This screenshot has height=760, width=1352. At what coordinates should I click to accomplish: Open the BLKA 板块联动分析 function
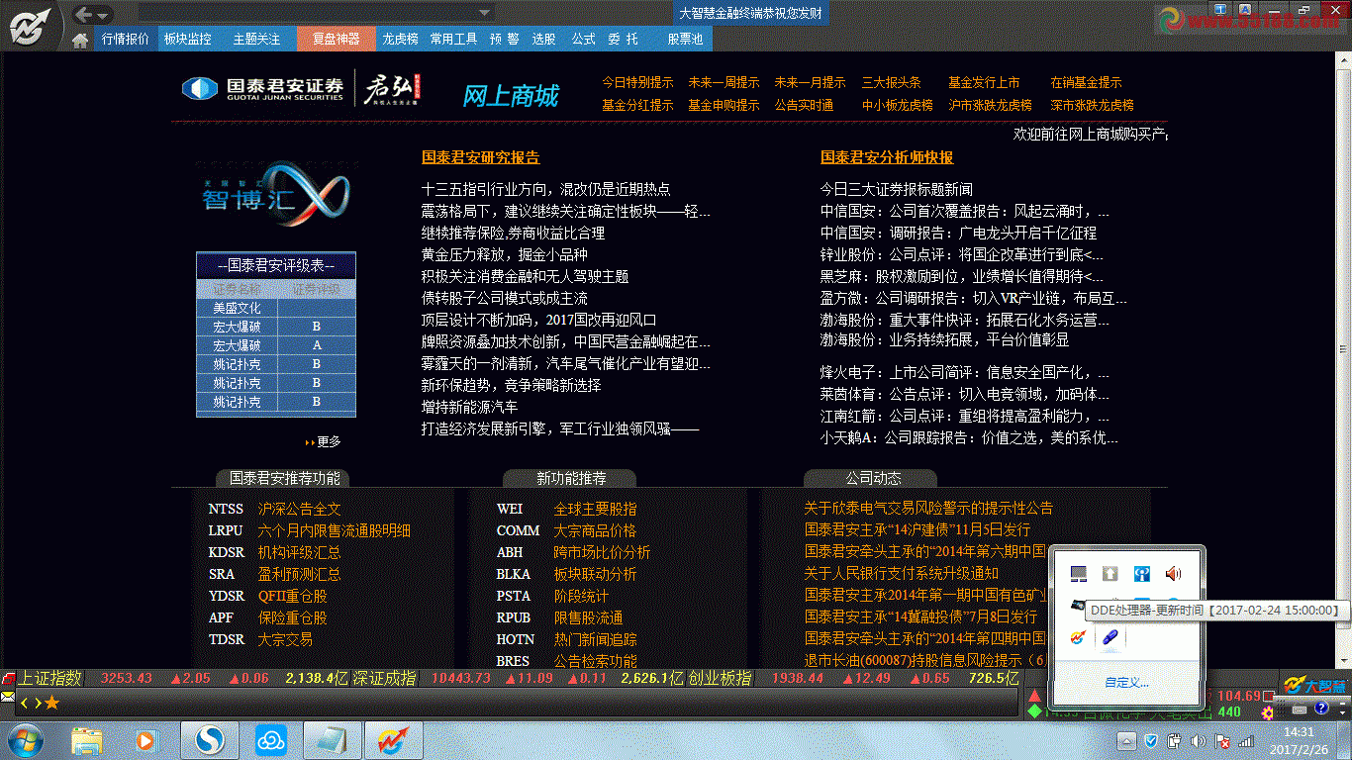tap(567, 574)
